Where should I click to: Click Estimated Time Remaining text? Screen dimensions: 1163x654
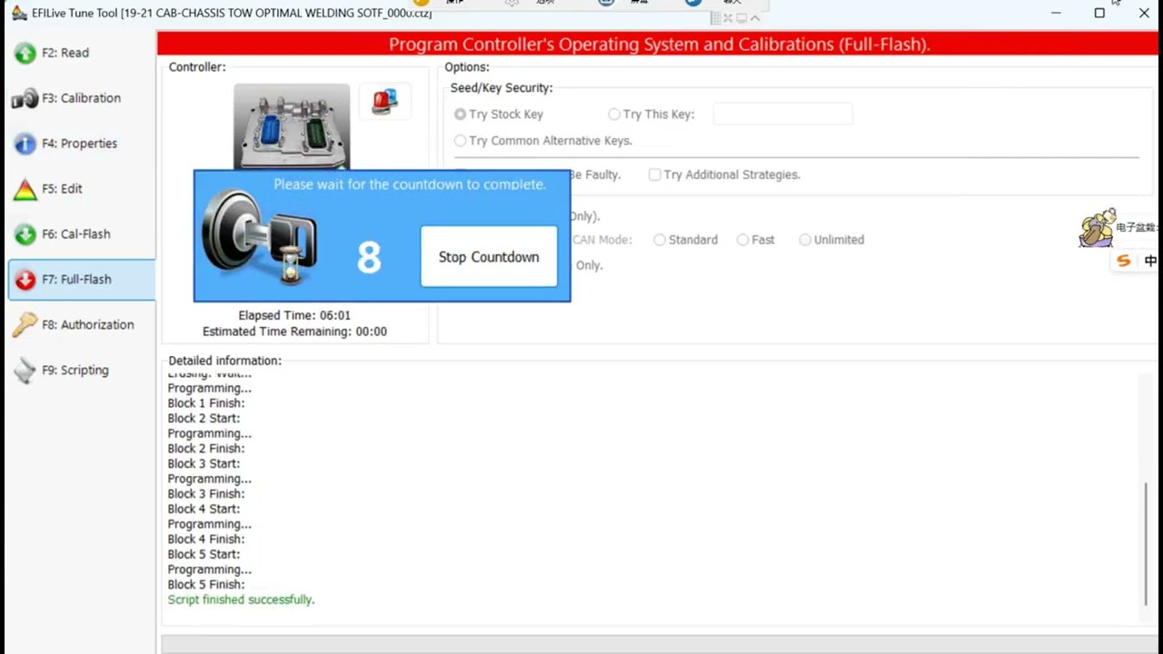tap(294, 332)
